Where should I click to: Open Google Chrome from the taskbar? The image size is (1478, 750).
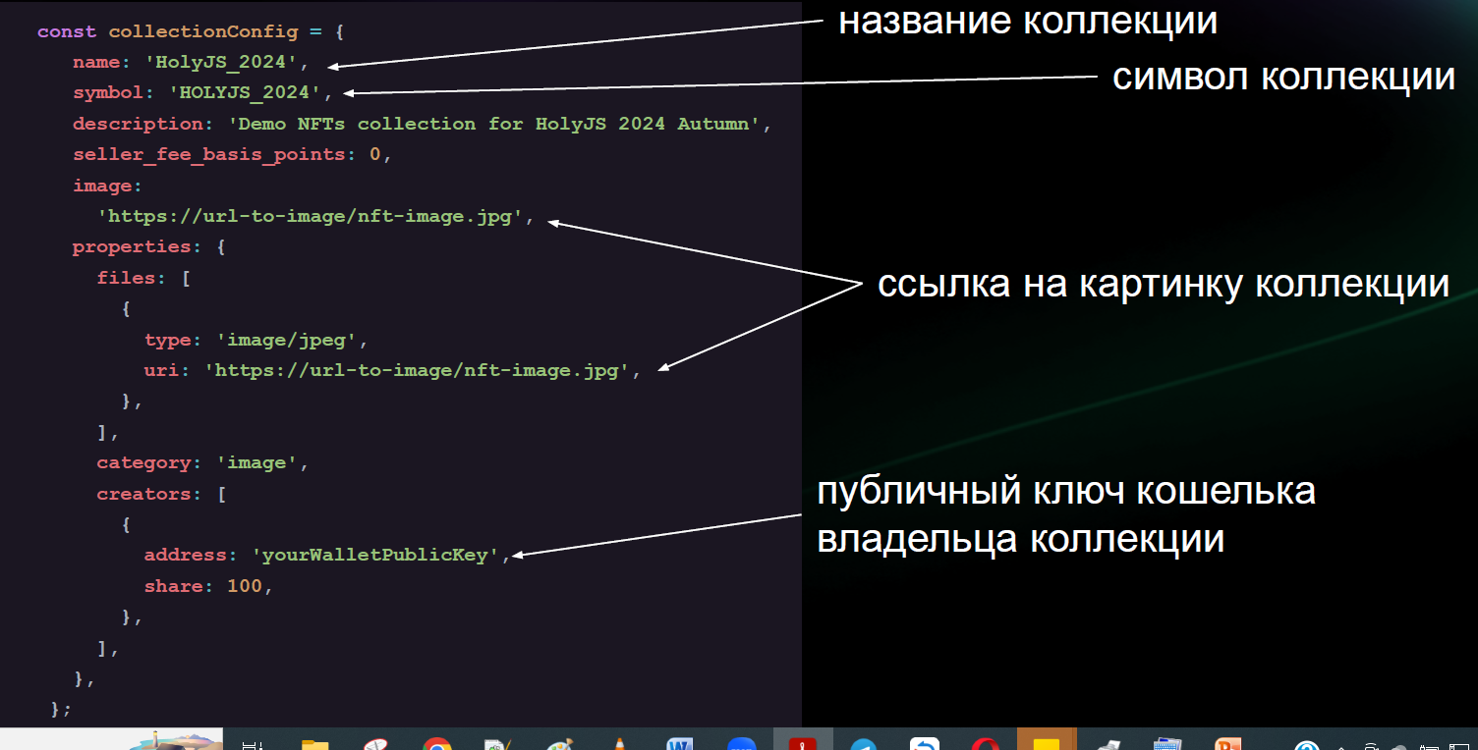436,740
